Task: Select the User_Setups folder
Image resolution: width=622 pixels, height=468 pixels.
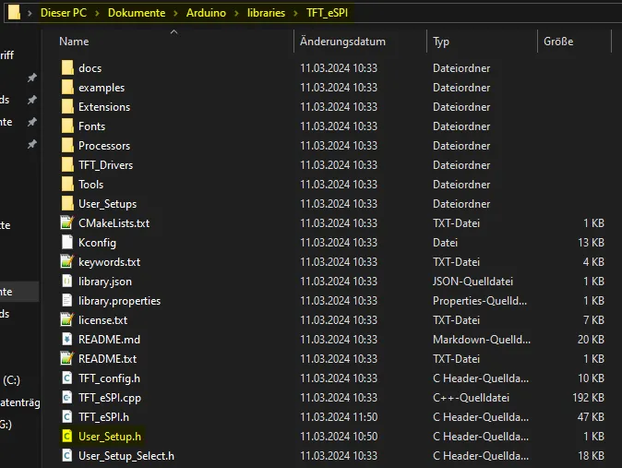Action: click(107, 204)
